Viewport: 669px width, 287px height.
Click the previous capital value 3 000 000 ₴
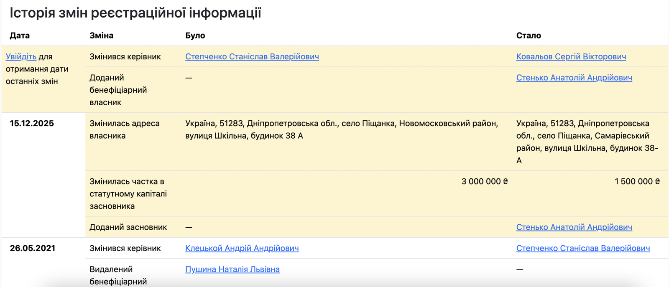coord(484,181)
